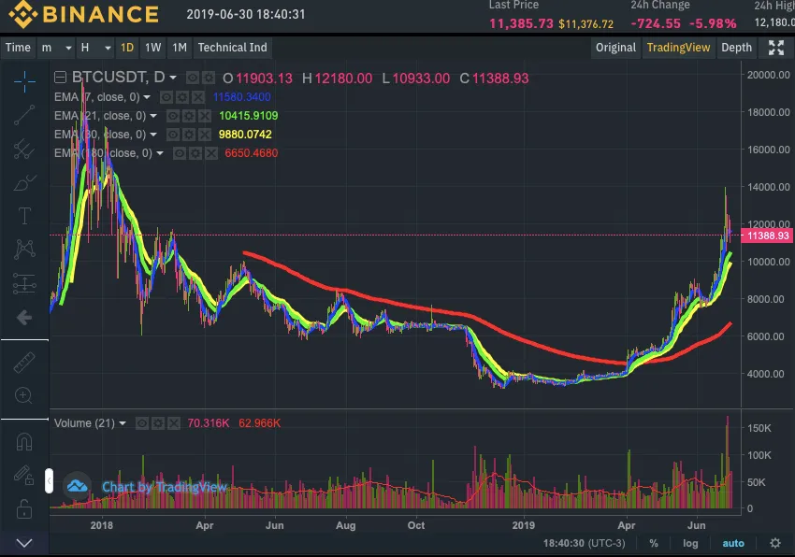Screen dimensions: 795x557
Task: Click the stay in drawing mode pencil icon
Action: pos(23,475)
